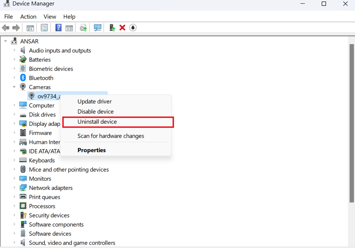Click the ANSAR computer root icon
Image resolution: width=355 pixels, height=248 pixels.
[14, 41]
